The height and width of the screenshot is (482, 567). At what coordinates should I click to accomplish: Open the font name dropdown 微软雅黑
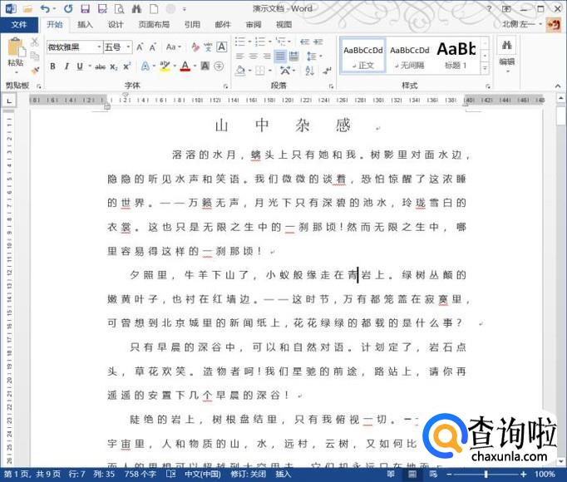point(74,47)
